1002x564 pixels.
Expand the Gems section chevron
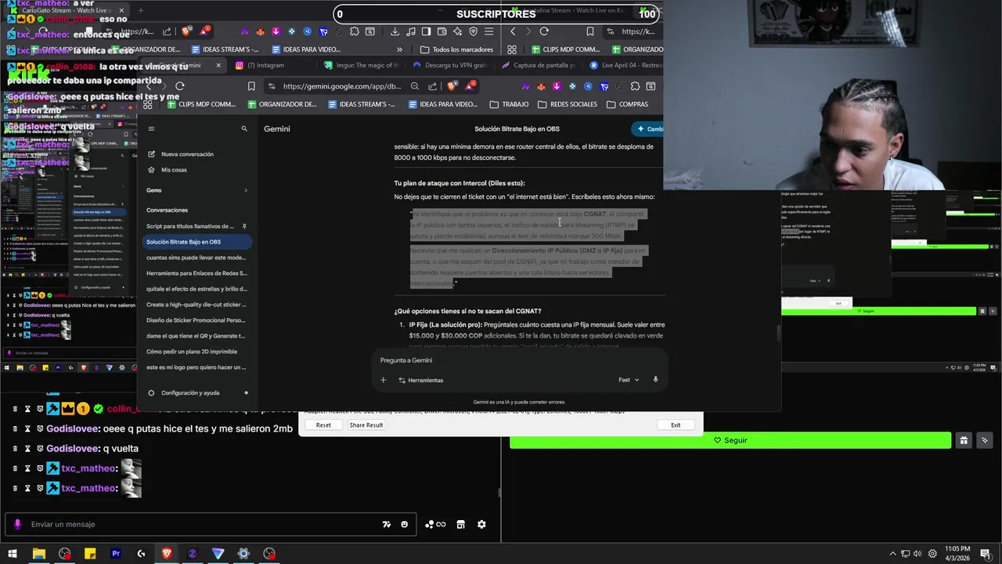point(245,190)
